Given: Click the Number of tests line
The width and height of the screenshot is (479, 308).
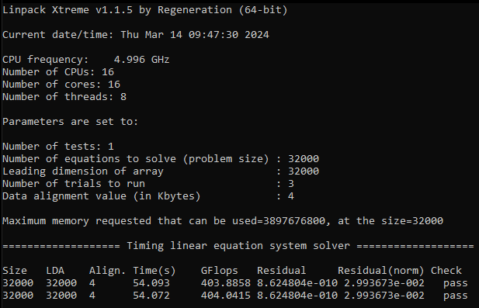Looking at the screenshot, I should coord(58,146).
